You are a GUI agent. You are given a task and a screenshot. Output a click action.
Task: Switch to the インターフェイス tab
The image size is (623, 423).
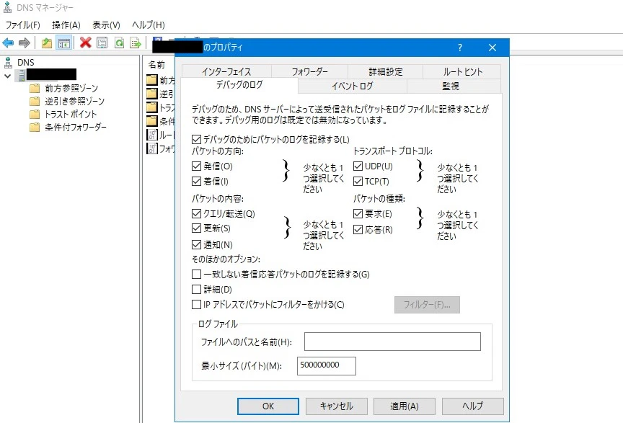226,71
